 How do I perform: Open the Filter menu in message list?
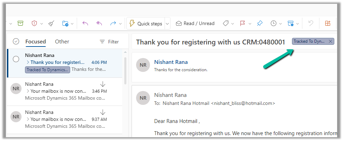[109, 42]
